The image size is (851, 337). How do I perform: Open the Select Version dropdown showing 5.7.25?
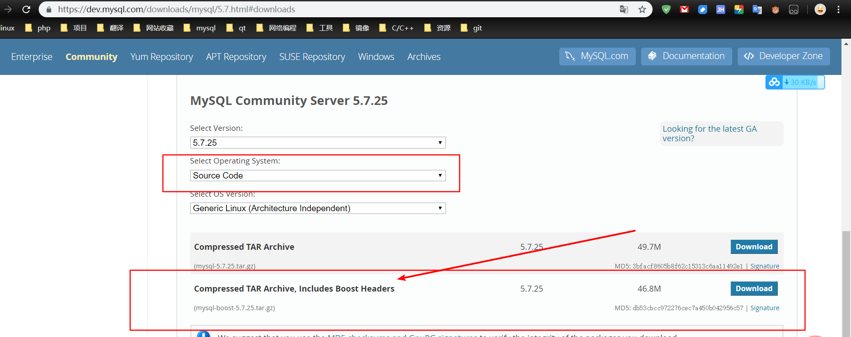click(318, 143)
